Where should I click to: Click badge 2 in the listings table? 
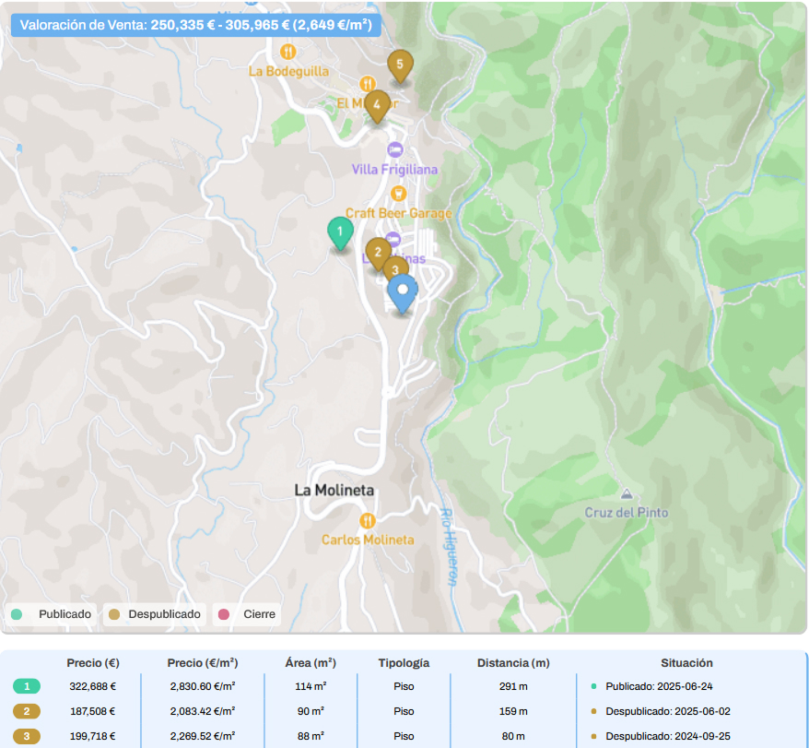click(27, 711)
